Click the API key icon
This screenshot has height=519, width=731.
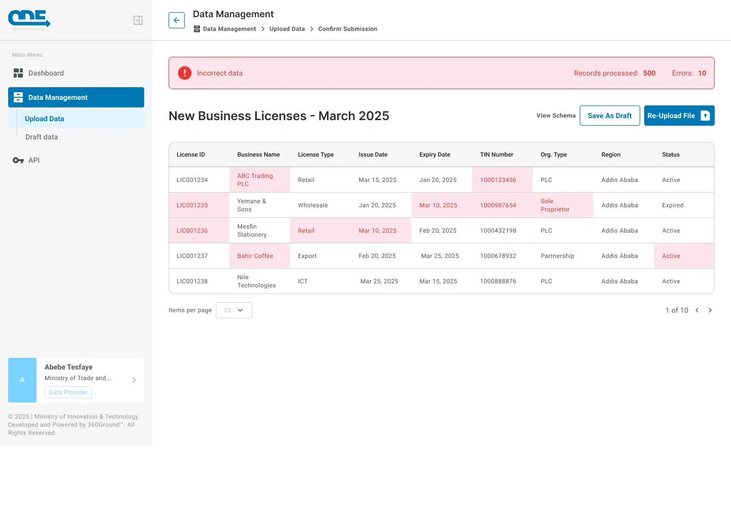pyautogui.click(x=18, y=160)
